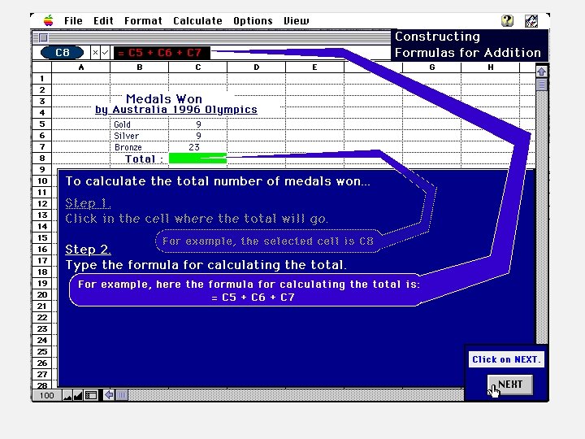Viewport: 585px width, 439px height.
Task: Open the Apple menu
Action: [49, 20]
